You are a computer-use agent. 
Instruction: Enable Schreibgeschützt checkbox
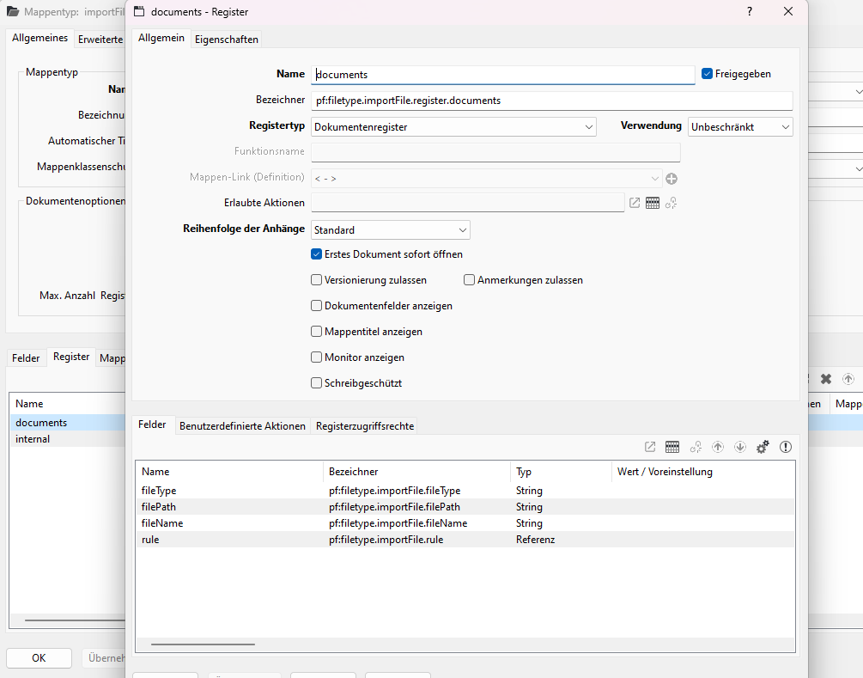[317, 382]
